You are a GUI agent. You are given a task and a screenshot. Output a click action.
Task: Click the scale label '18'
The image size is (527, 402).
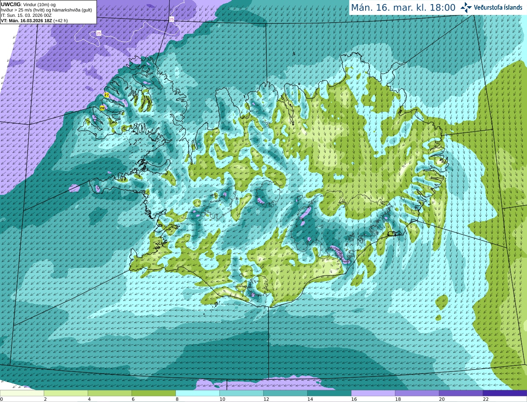[x=398, y=399]
